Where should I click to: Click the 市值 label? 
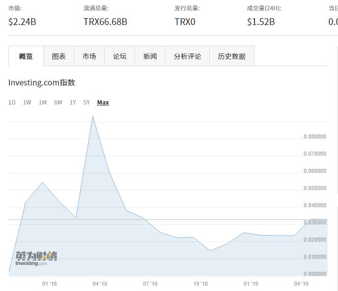click(15, 8)
